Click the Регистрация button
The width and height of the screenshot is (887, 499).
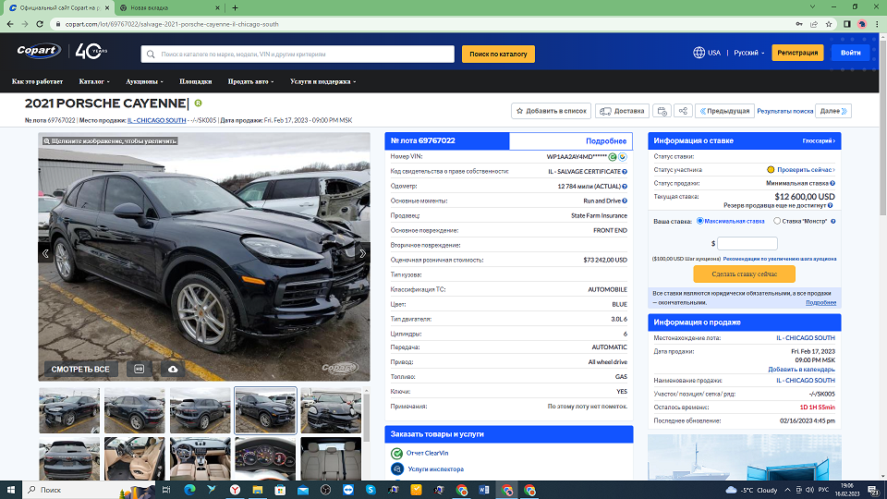(x=797, y=53)
